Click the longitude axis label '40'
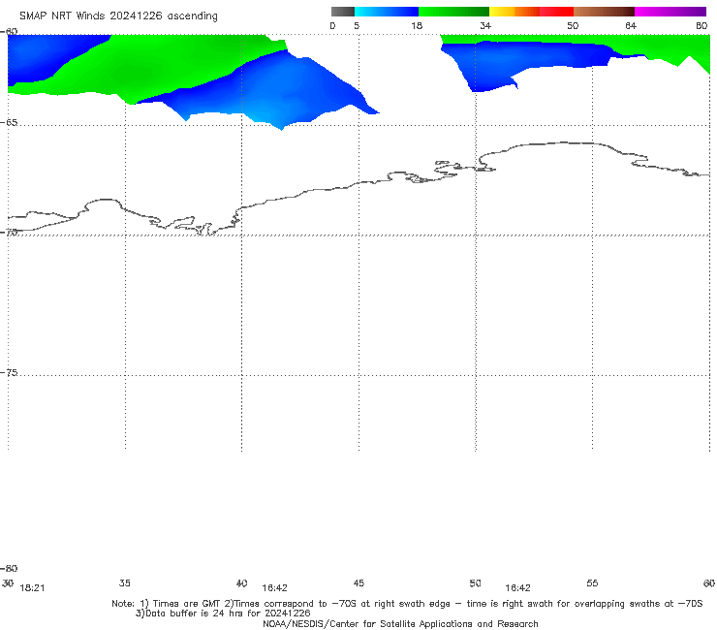717x630 pixels. pos(241,583)
